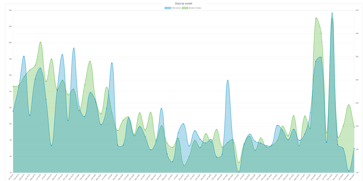Screen dimensions: 363x181
Task: Click the green peak around Jun 2019
Action: (40, 42)
